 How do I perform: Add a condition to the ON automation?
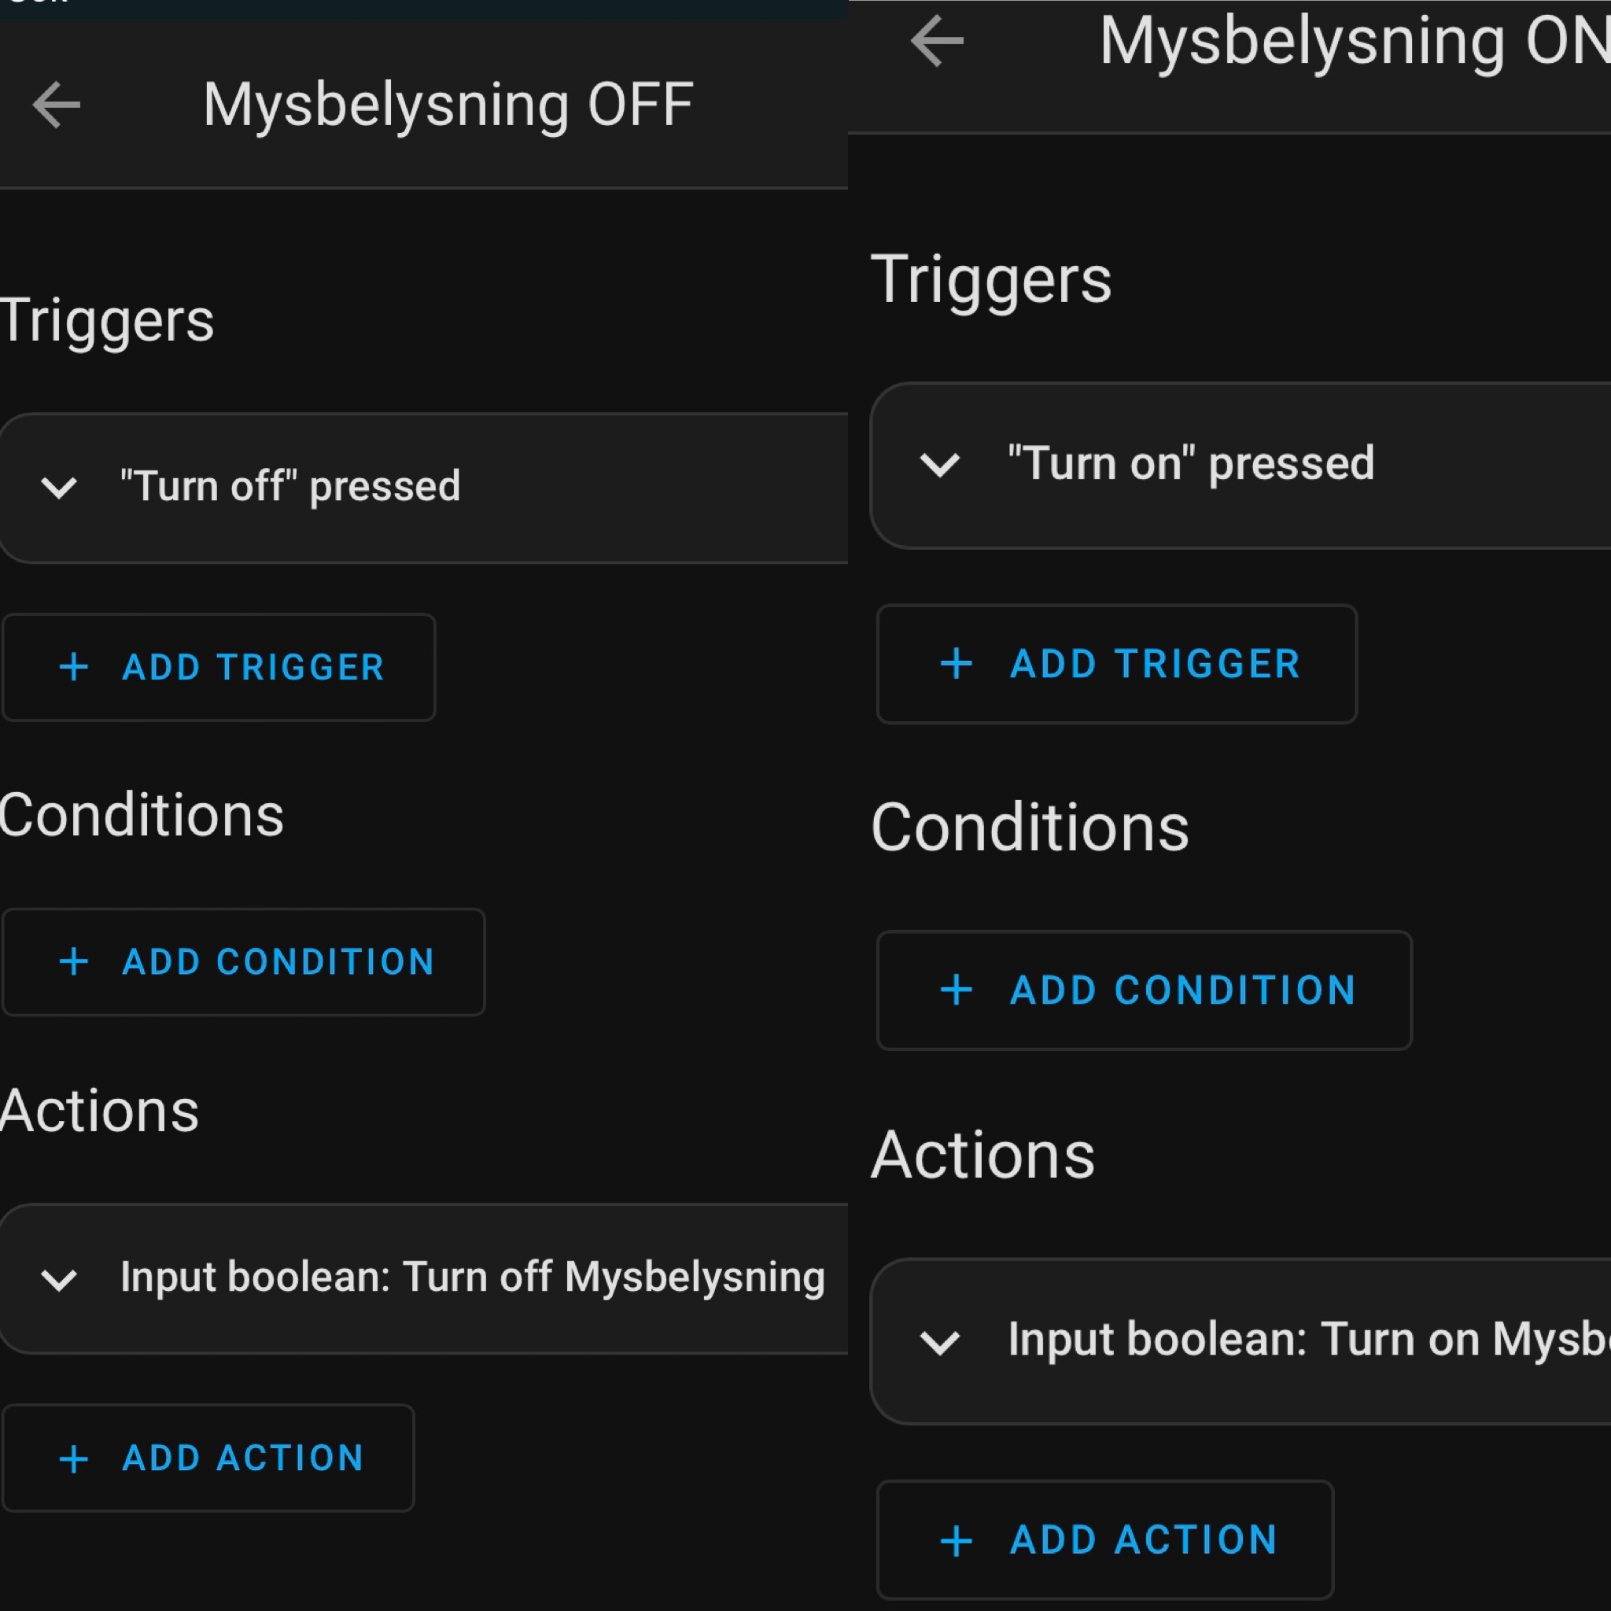tap(1144, 990)
